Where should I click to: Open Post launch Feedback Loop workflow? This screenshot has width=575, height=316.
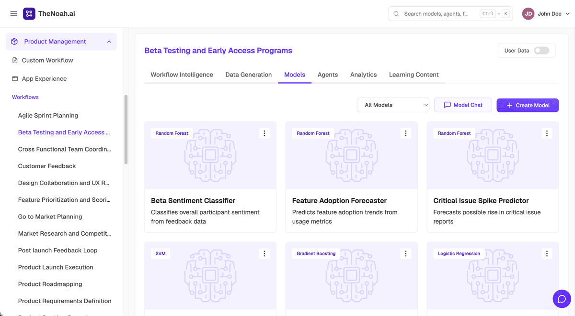57,250
